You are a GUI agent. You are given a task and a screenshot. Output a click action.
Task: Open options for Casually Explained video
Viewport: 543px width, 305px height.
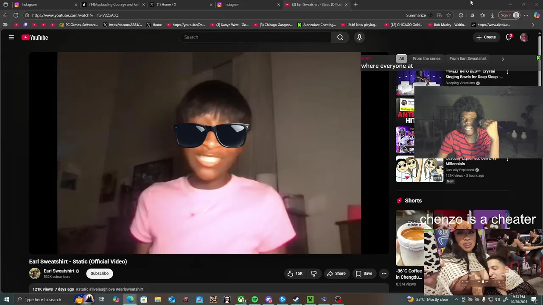pyautogui.click(x=507, y=160)
